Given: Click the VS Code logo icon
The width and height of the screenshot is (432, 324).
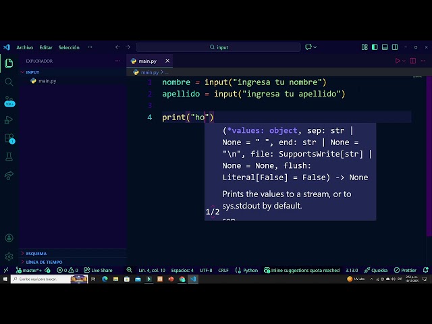Looking at the screenshot, I should (x=7, y=47).
